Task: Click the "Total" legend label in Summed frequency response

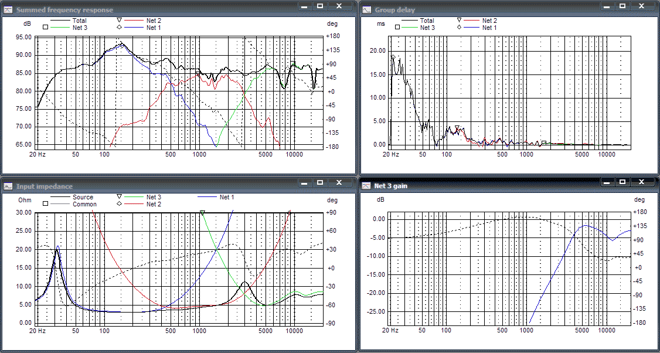Action: [x=80, y=20]
